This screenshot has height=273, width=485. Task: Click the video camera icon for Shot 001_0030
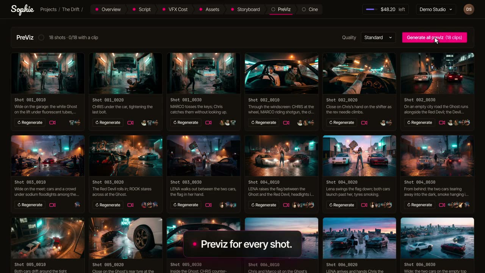pos(208,122)
